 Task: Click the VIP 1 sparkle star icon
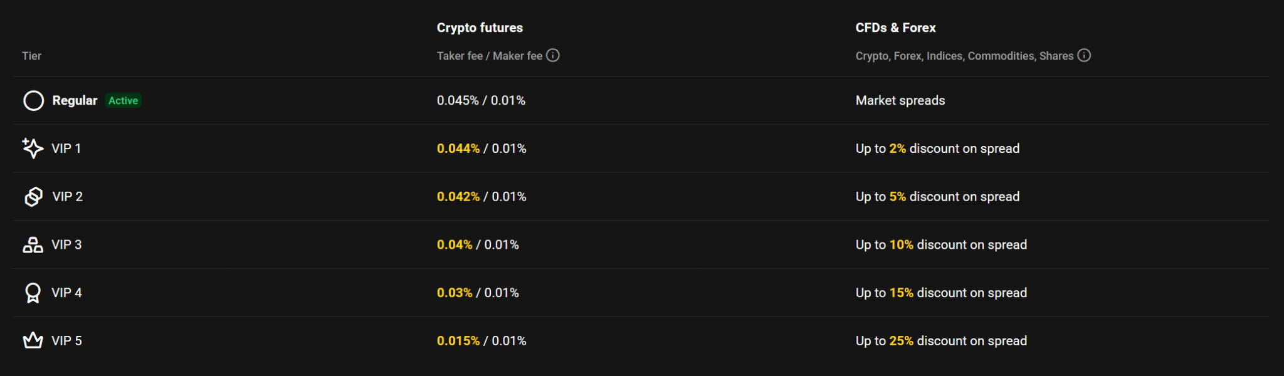[x=33, y=149]
